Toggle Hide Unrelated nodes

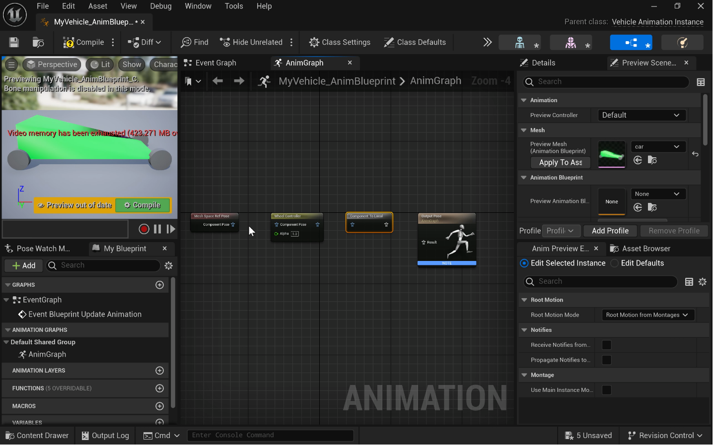coord(251,43)
